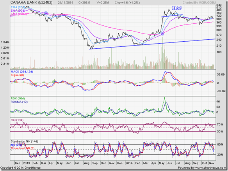Click the MACD (26d,12d) legend label
The width and height of the screenshot is (228, 171).
click(x=22, y=72)
